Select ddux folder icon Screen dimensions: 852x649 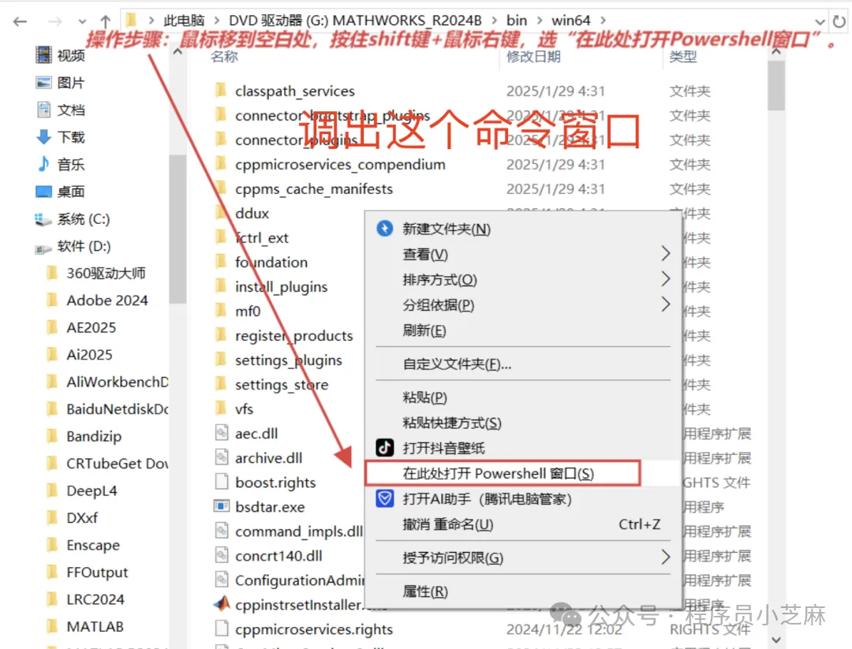[221, 212]
